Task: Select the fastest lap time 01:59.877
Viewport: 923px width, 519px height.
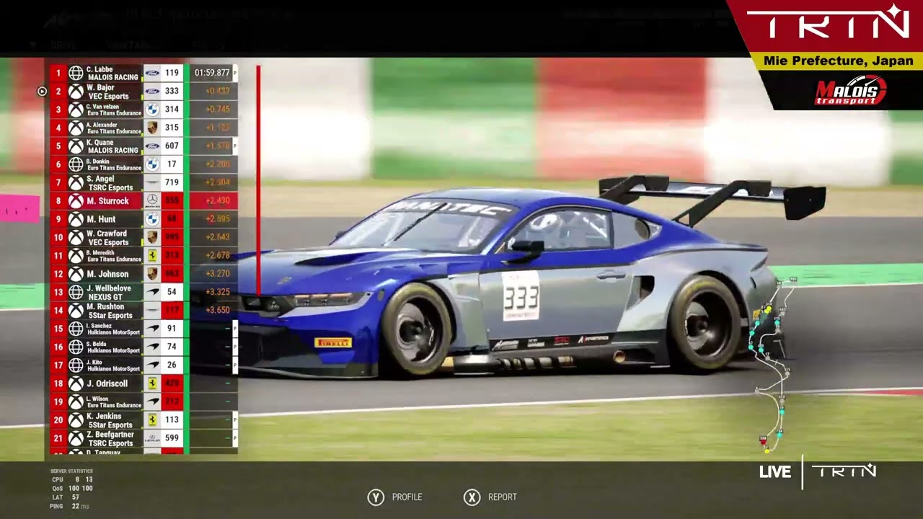Action: coord(212,73)
